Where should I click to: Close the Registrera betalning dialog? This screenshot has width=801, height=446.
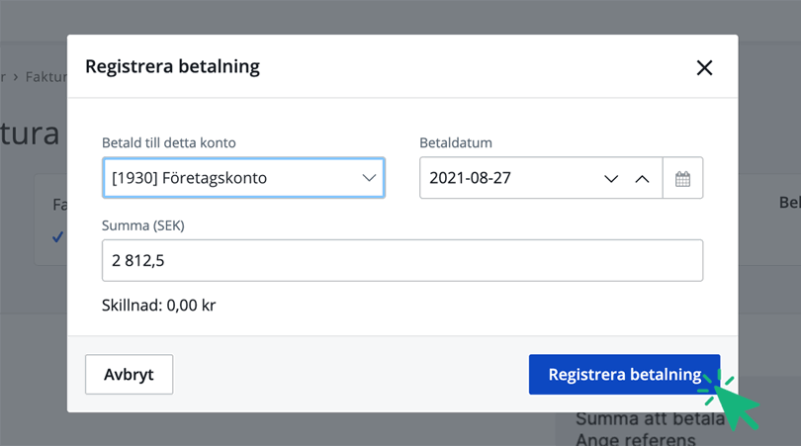tap(704, 67)
